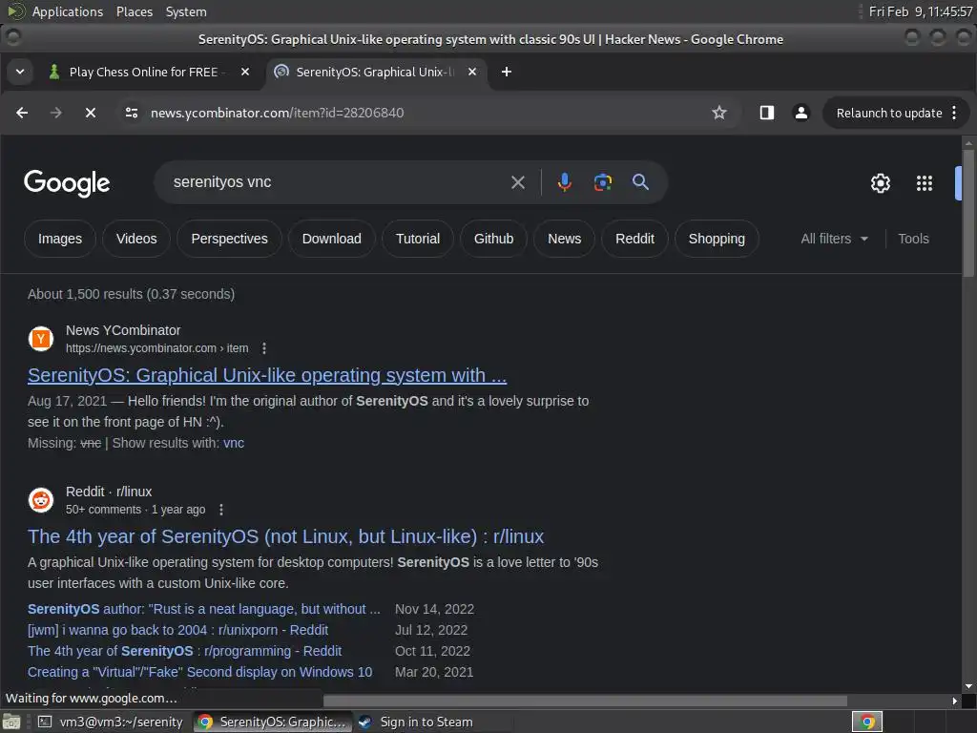The image size is (977, 733).
Task: Filter results by Perspectives
Action: (229, 239)
